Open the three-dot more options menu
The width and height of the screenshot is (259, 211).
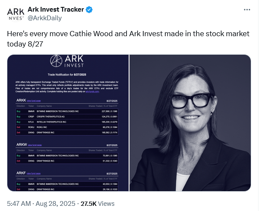(x=246, y=9)
